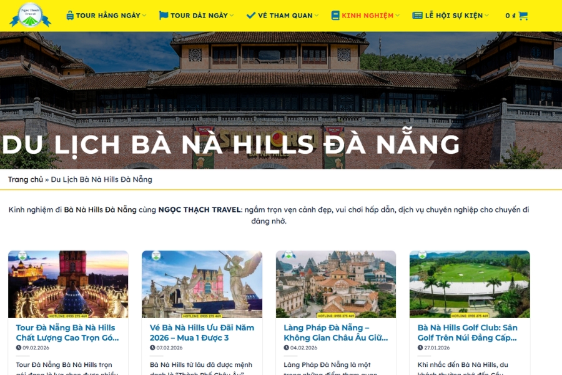Click the Ngọc Thạch Travel logo
The height and width of the screenshot is (375, 562).
tap(31, 16)
